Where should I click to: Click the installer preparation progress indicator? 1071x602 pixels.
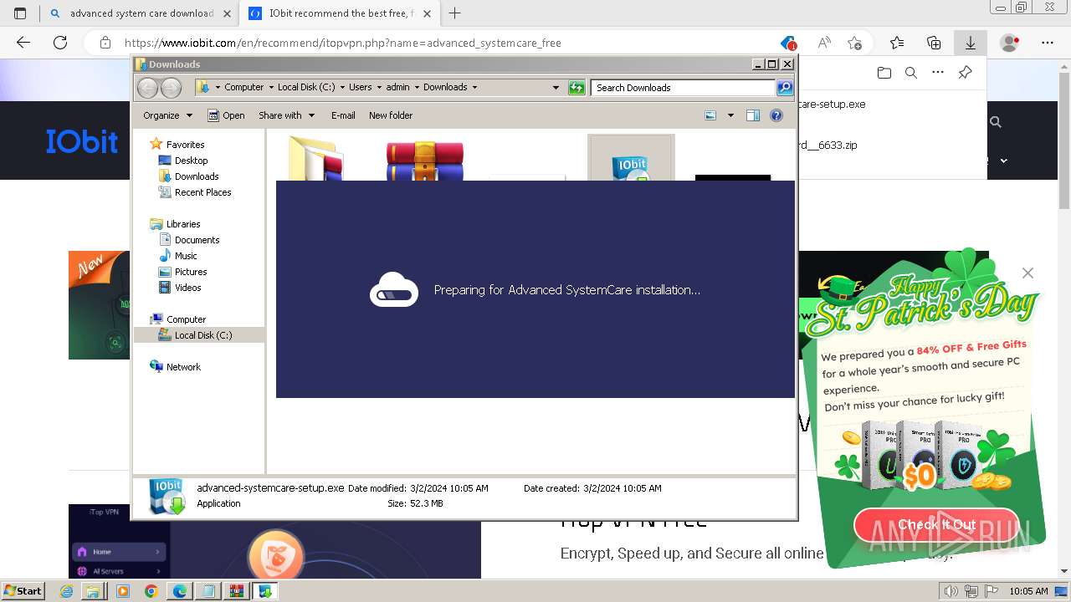394,290
